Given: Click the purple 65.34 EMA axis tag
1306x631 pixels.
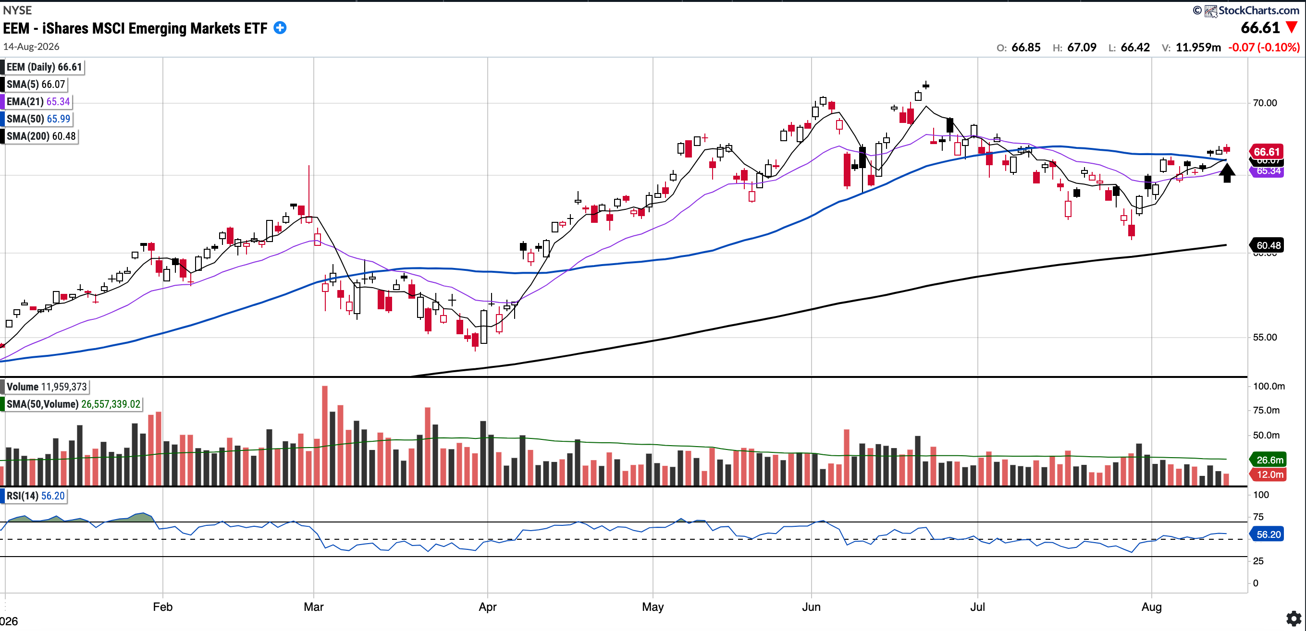Looking at the screenshot, I should coord(1267,171).
